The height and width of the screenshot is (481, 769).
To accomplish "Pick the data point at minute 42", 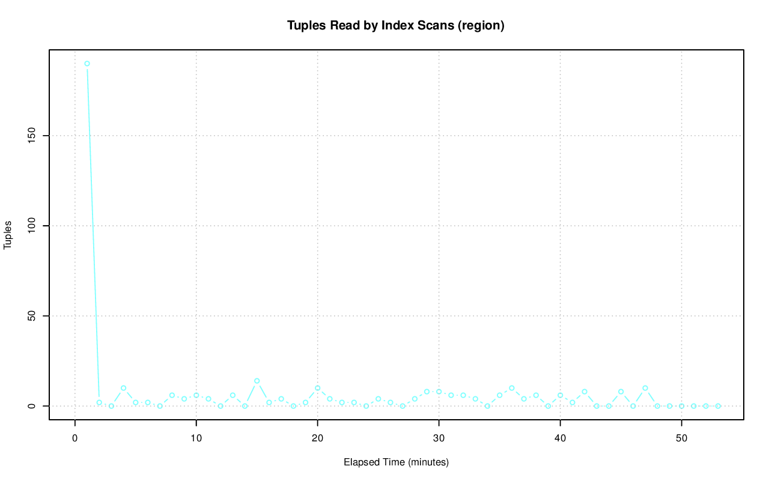I will click(585, 392).
